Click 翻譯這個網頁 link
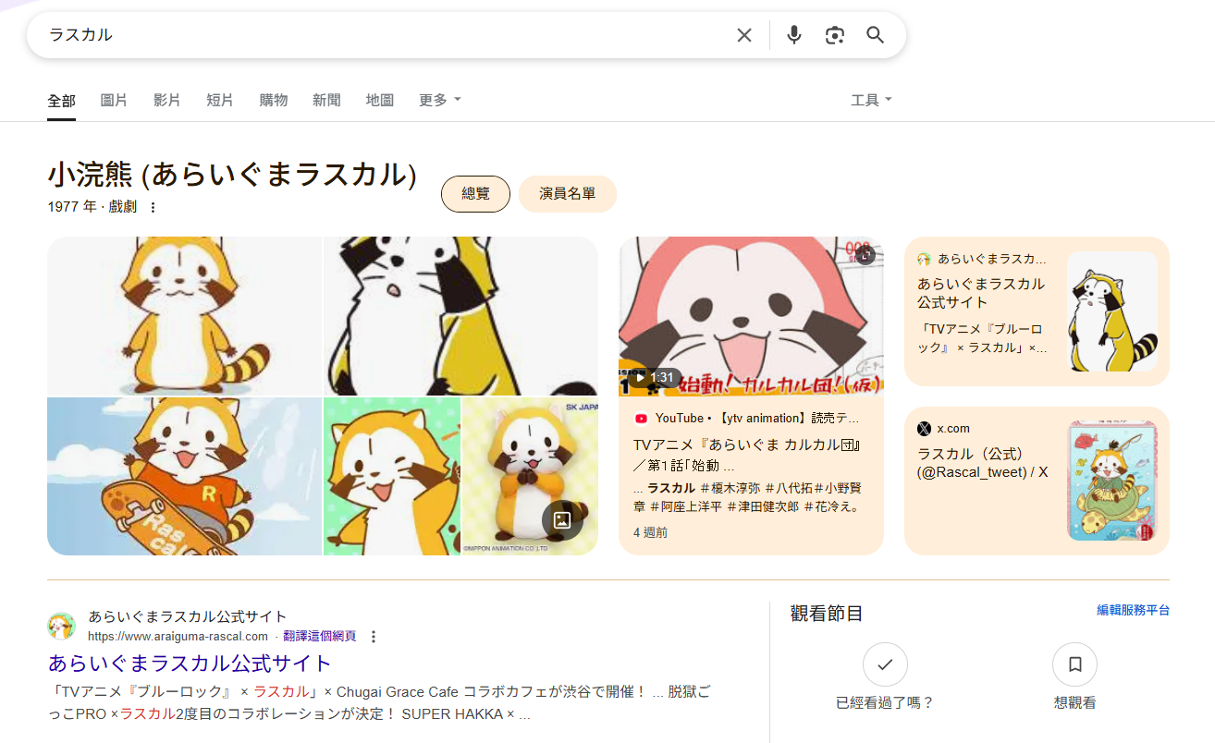Screen dimensions: 1215x743 coord(320,637)
